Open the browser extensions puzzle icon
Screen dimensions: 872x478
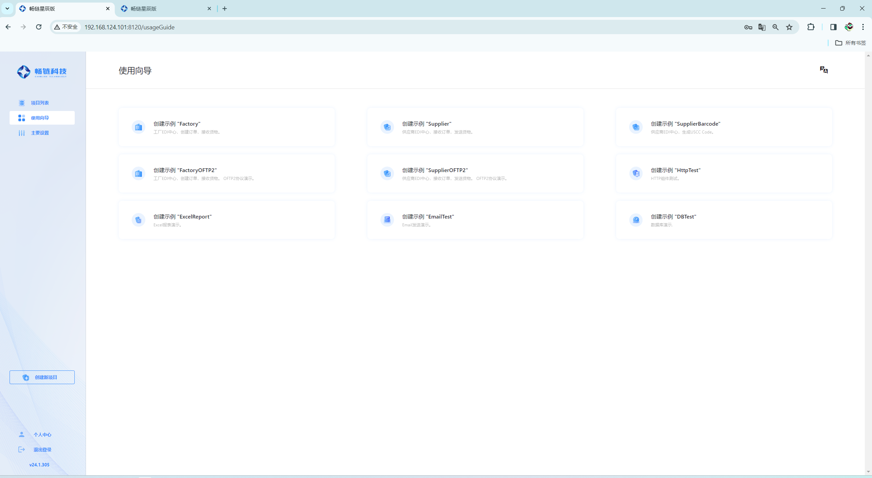pos(811,27)
